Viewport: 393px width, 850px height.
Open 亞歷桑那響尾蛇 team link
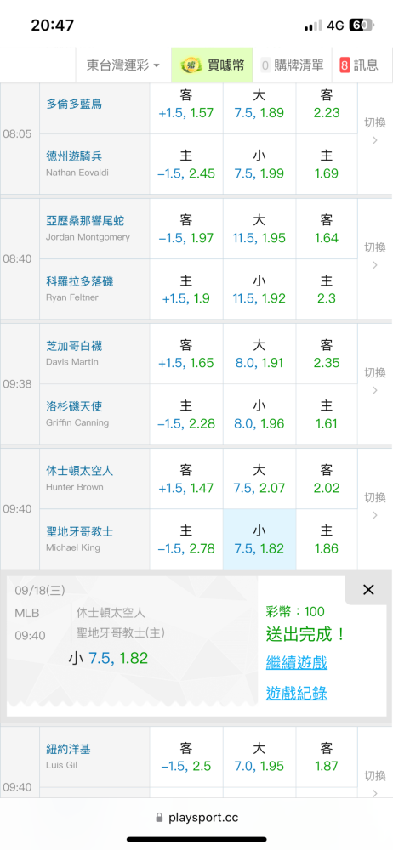(x=85, y=221)
